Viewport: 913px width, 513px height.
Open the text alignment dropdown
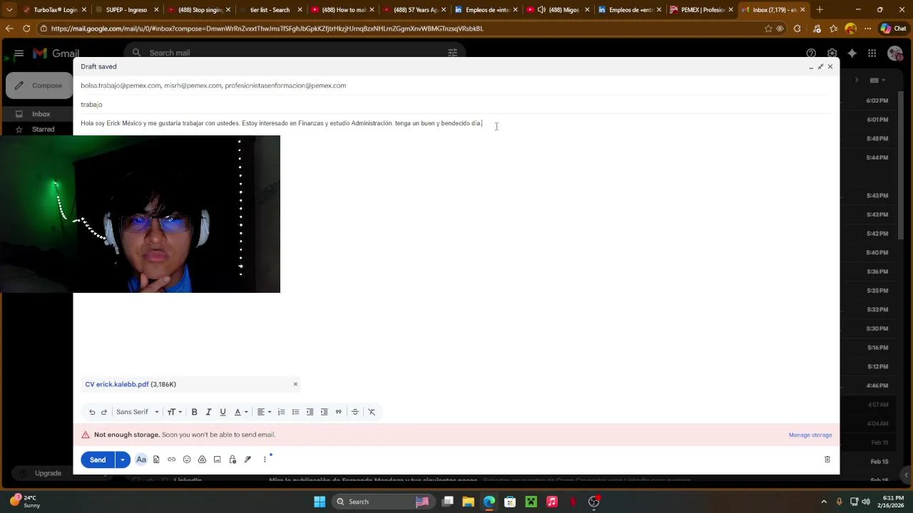click(264, 412)
